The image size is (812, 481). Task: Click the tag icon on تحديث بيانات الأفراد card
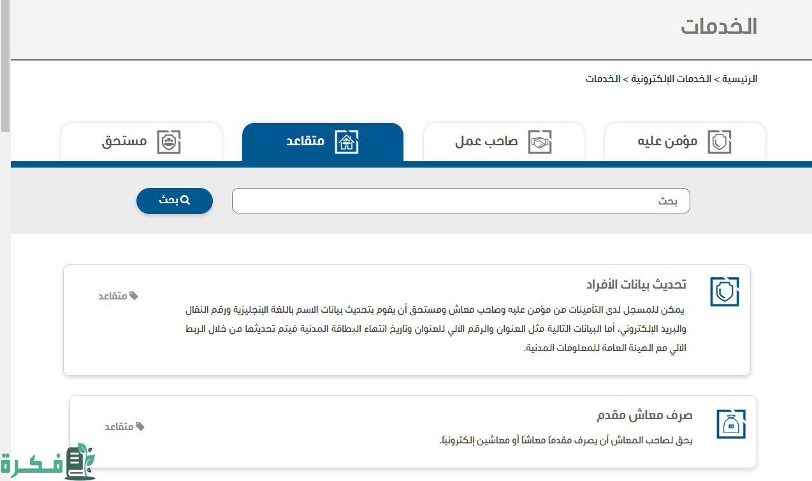(134, 296)
